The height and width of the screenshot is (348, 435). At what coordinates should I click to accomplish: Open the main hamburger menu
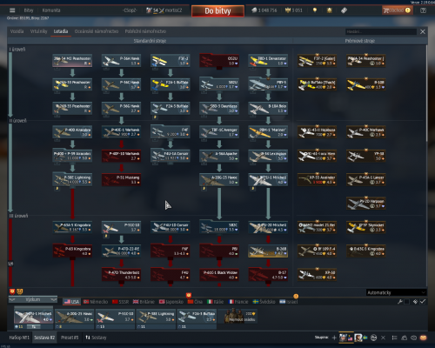(12, 10)
